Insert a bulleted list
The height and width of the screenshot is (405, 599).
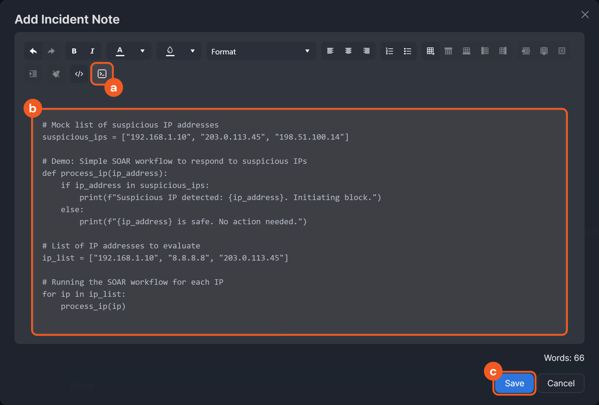pos(408,51)
